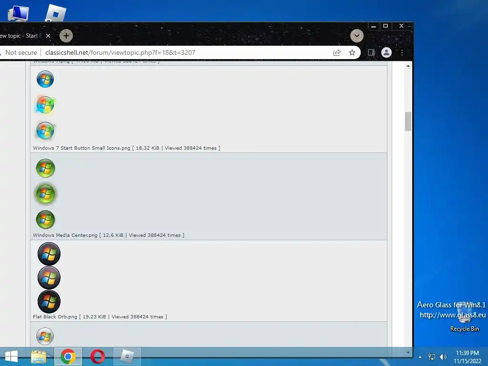Click third pressed small Windows 7 orb
The image size is (488, 366).
[x=45, y=131]
